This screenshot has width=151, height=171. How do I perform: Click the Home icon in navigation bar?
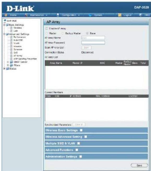point(6,15)
